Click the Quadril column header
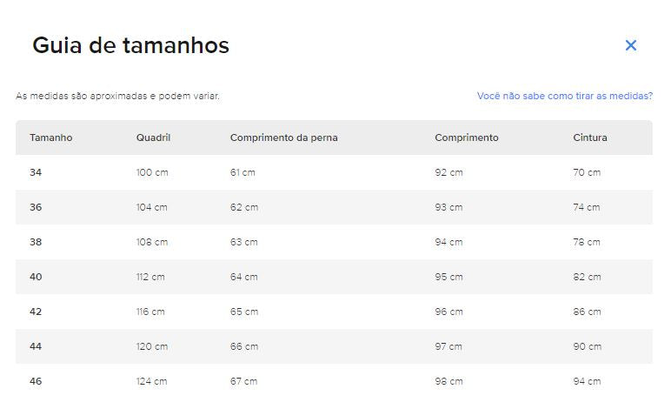 153,137
